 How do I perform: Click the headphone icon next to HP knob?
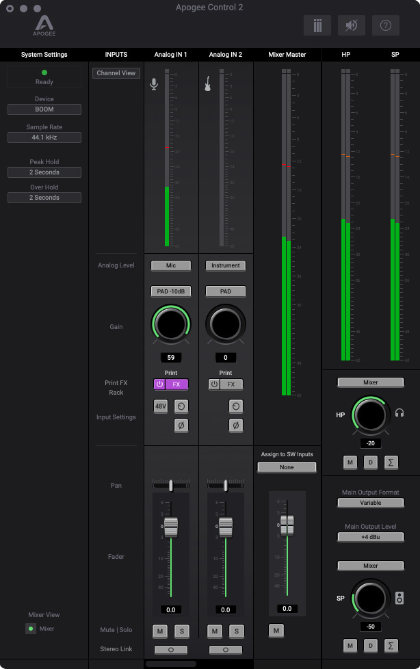[x=399, y=413]
